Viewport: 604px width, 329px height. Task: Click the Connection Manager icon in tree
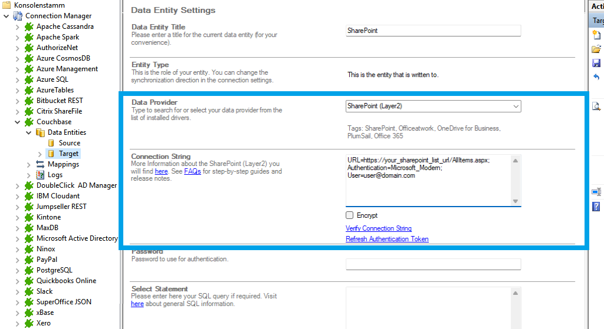click(x=18, y=16)
